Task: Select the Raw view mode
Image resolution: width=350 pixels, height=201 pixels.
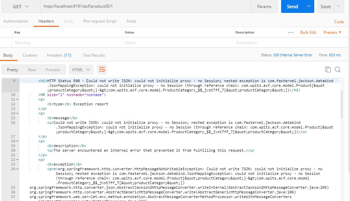Action: point(32,70)
